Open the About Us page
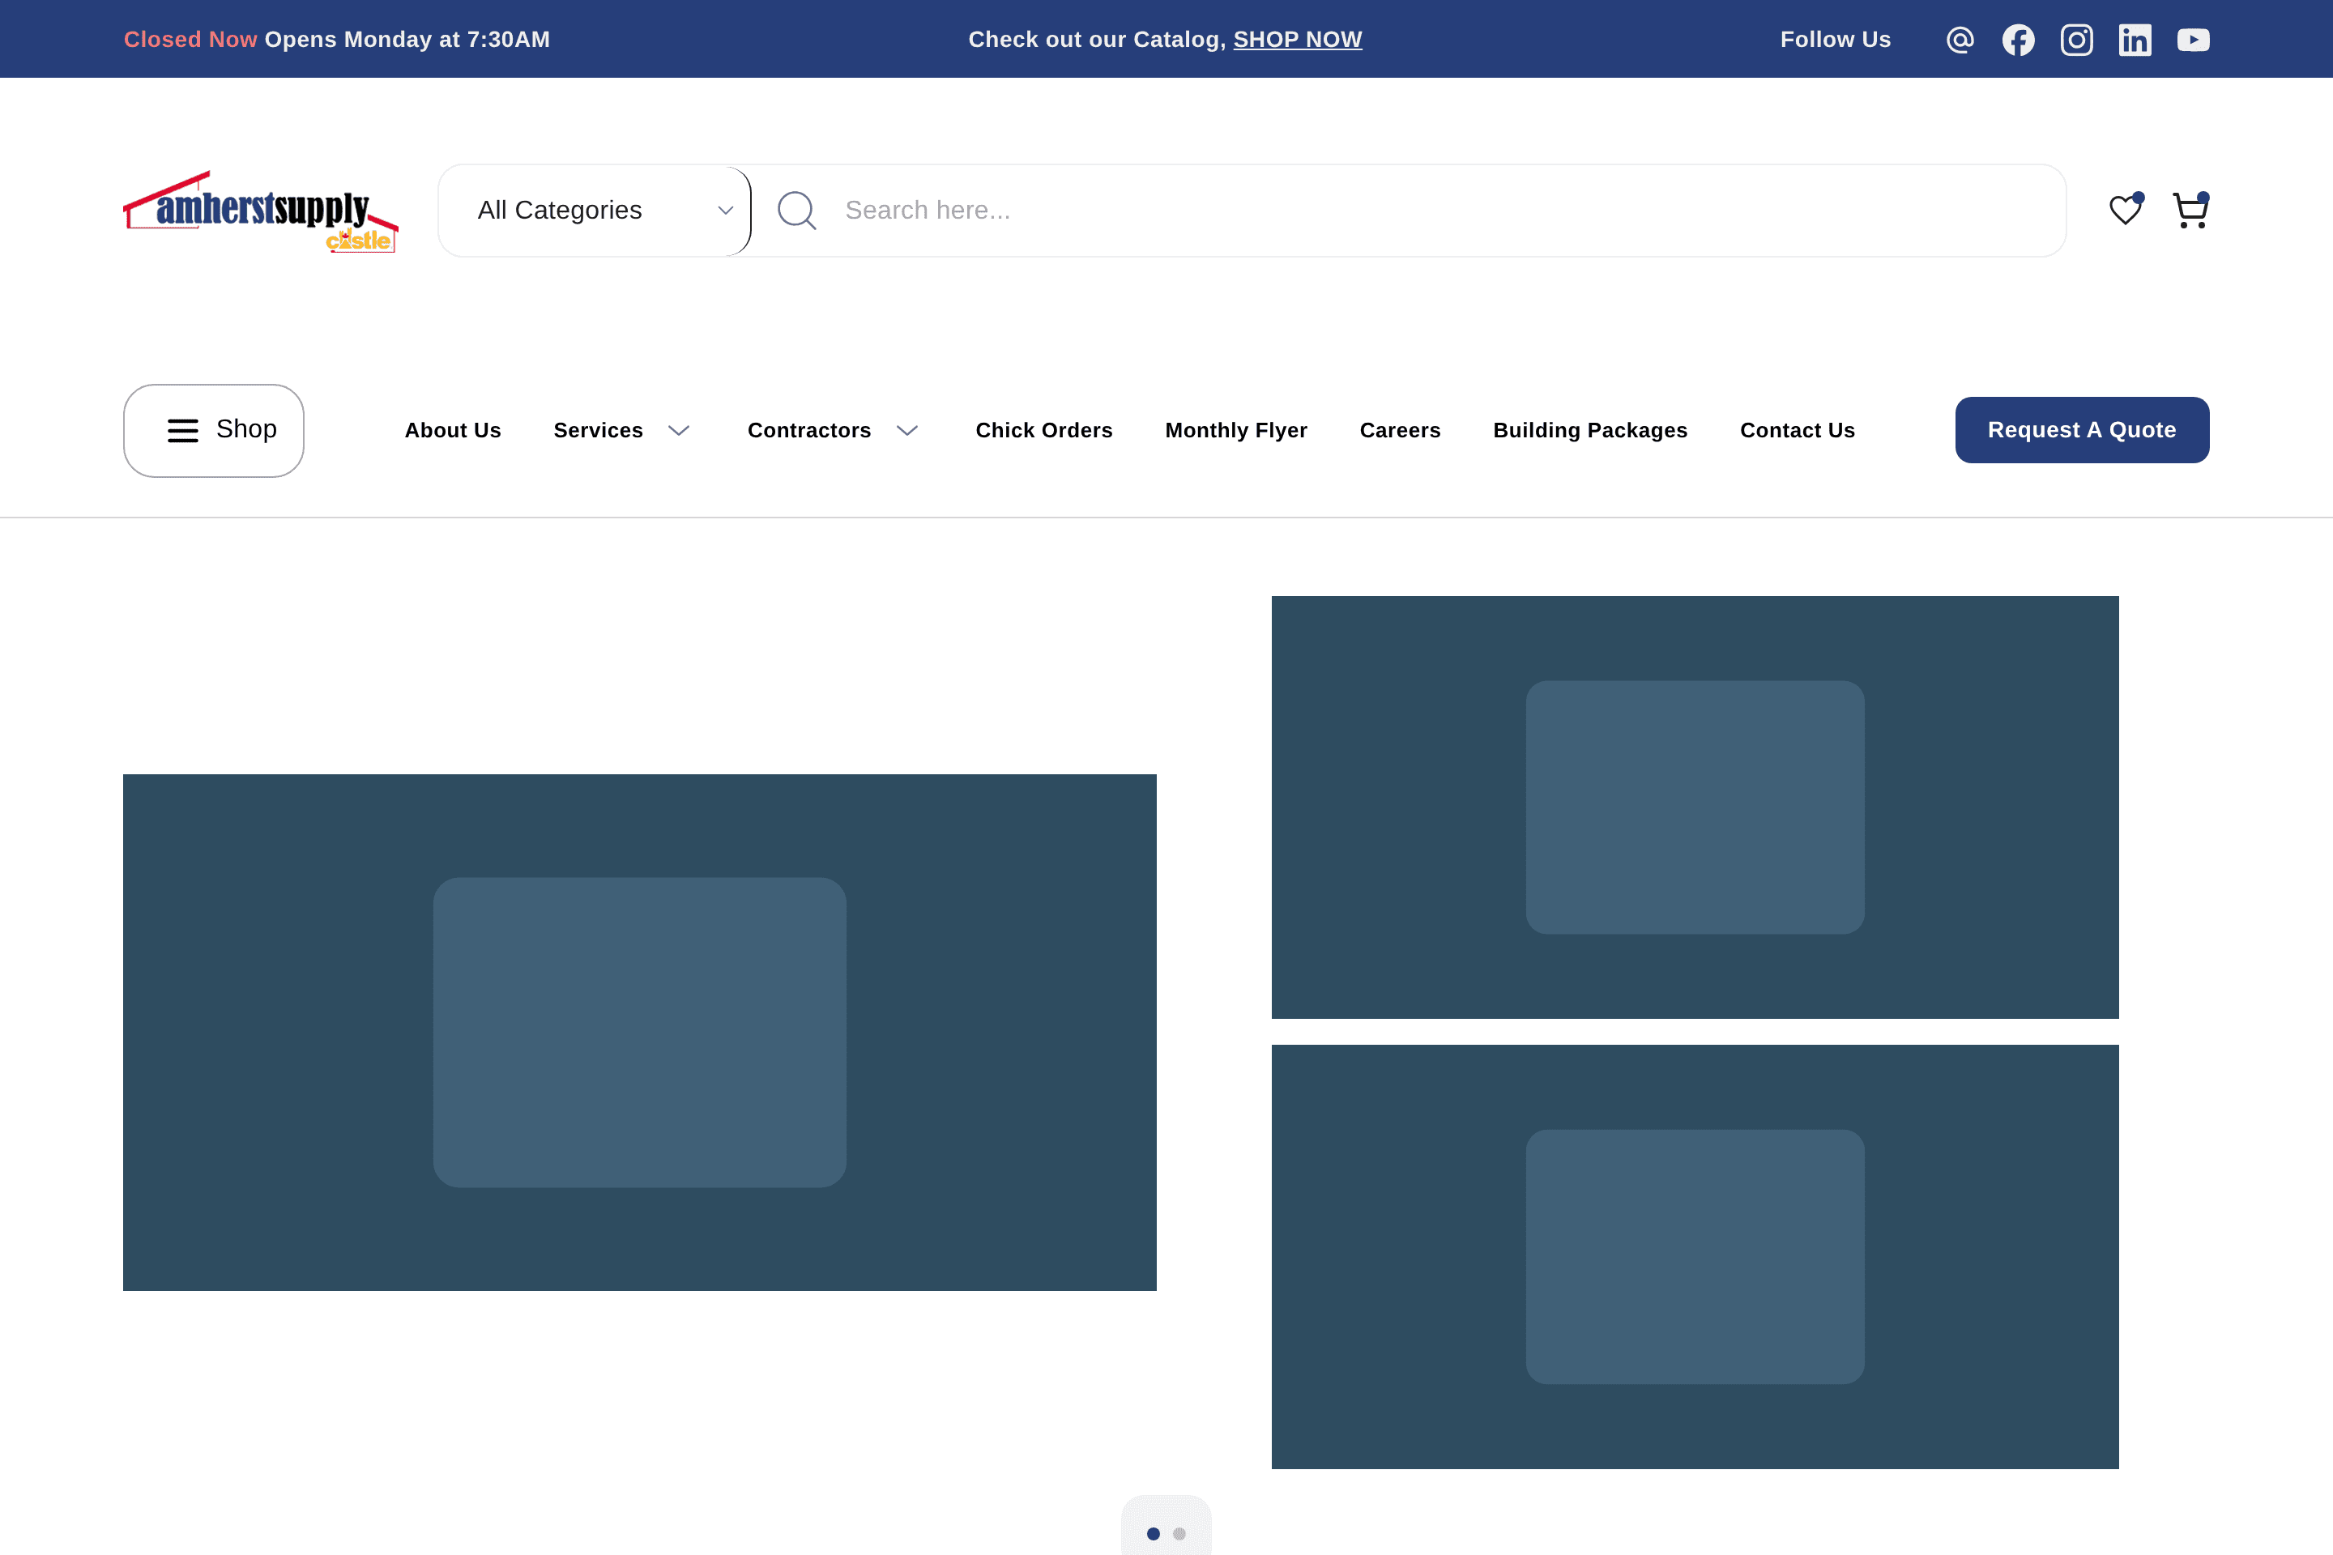 coord(452,430)
